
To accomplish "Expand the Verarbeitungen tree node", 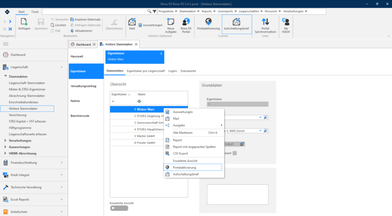I will pyautogui.click(x=5, y=140).
